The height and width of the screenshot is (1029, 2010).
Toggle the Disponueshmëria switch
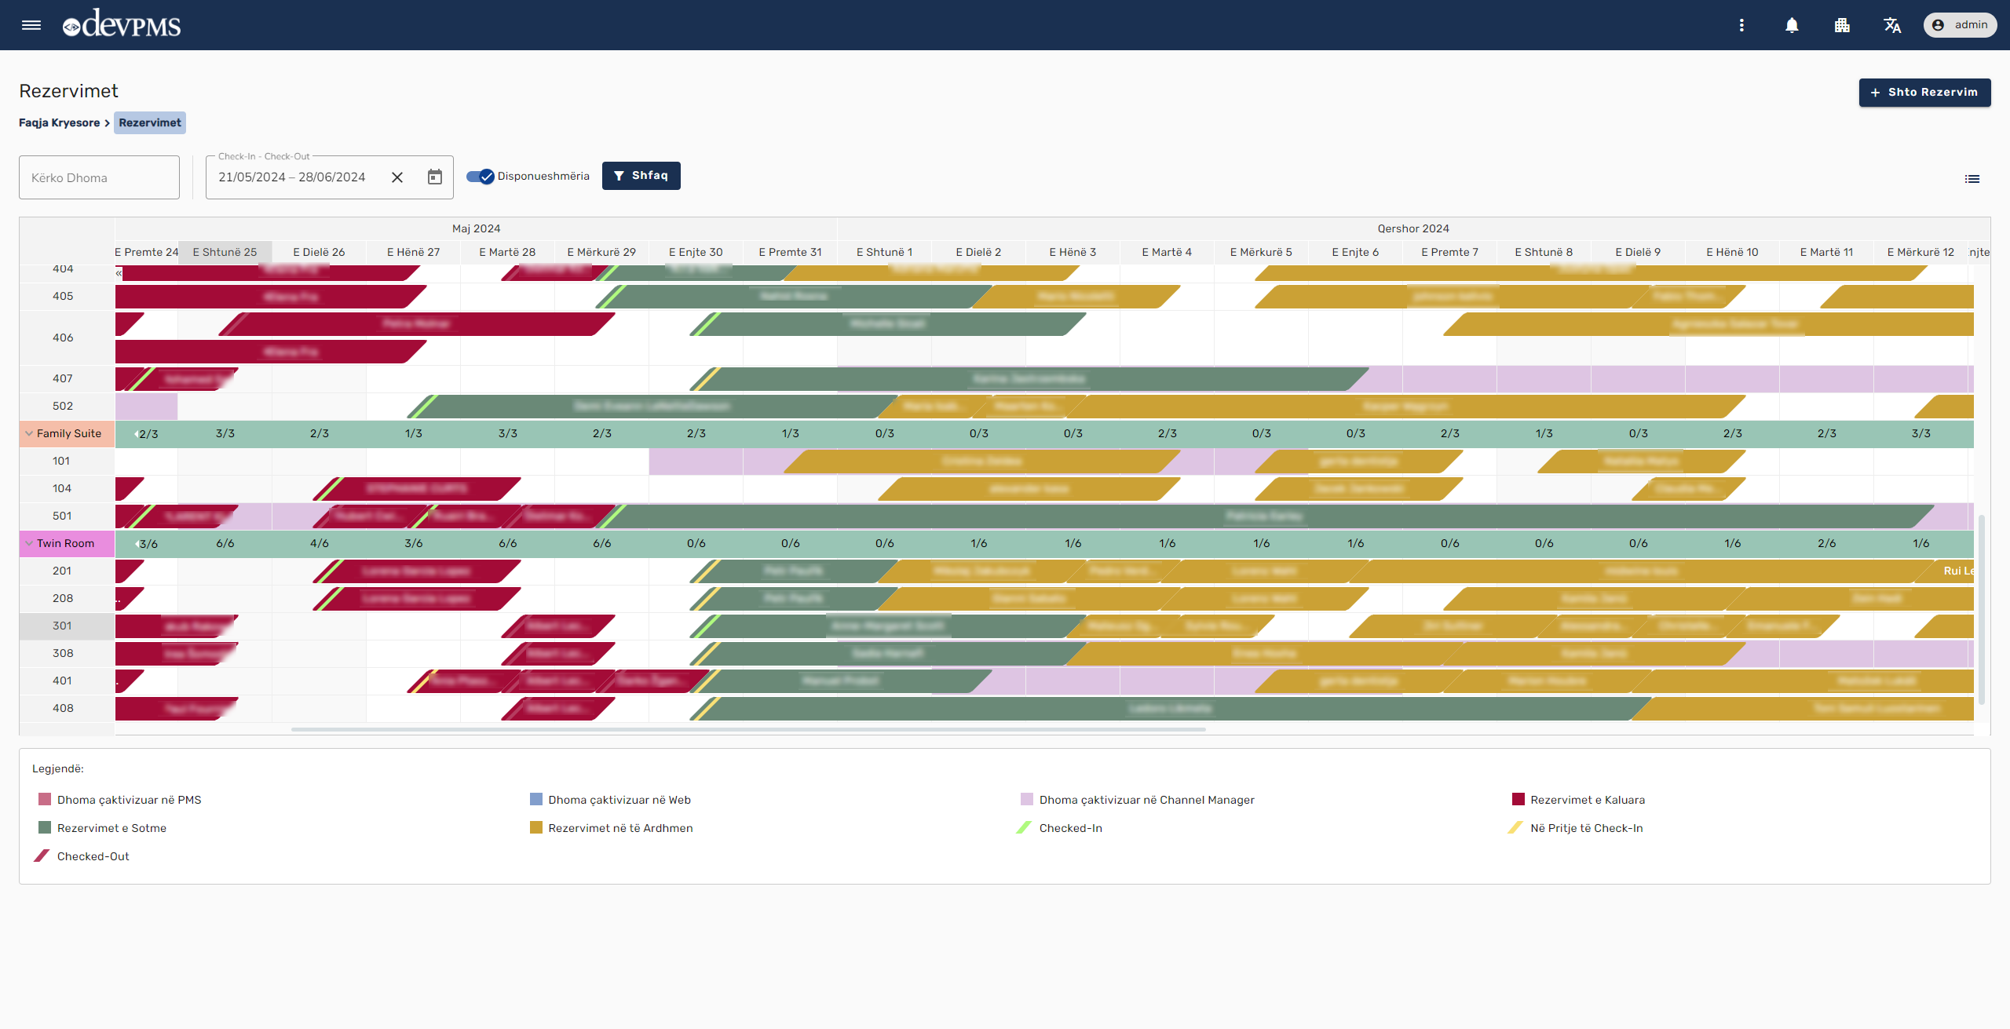[480, 177]
